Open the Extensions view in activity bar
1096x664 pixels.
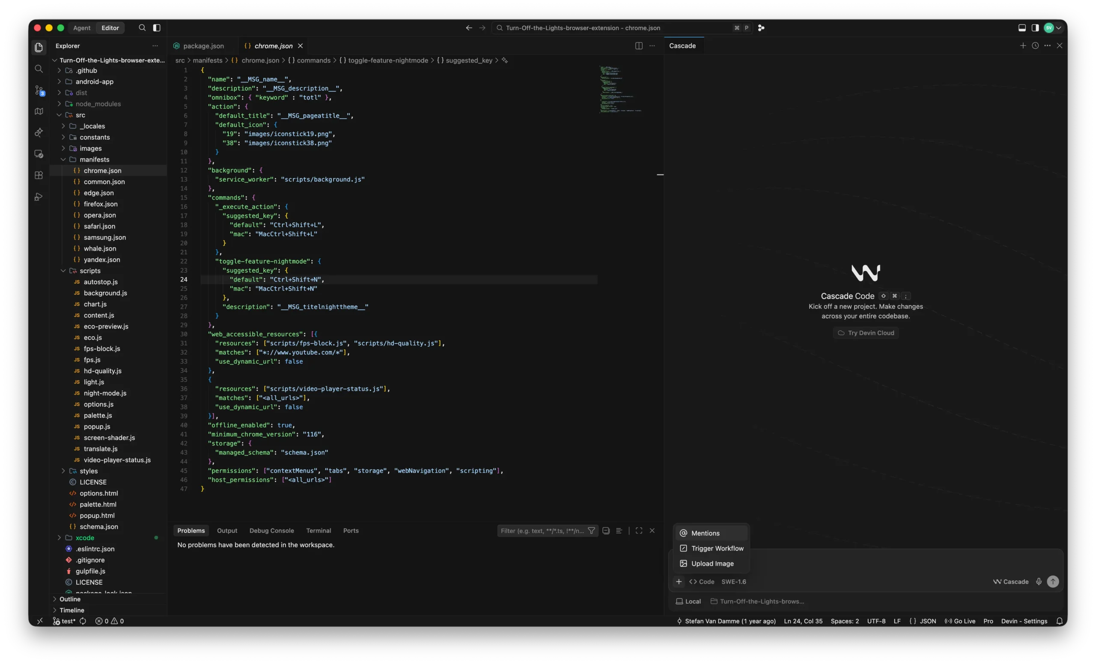[x=39, y=175]
